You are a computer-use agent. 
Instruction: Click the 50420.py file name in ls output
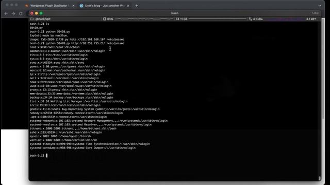click(36, 28)
